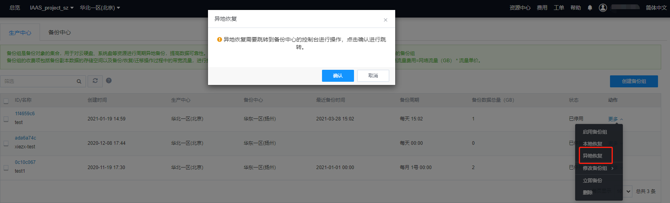The width and height of the screenshot is (670, 203).
Task: Click the 创建备份组 button
Action: tap(634, 81)
